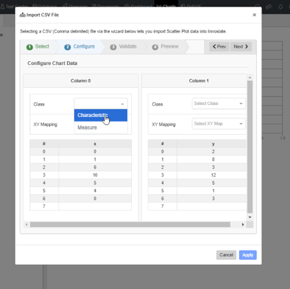Viewport: 290px width, 289px height.
Task: Click the Next button
Action: tap(241, 47)
